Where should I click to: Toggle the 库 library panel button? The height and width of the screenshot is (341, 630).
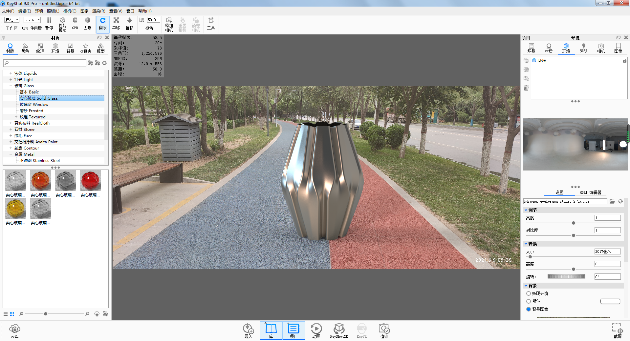271,331
